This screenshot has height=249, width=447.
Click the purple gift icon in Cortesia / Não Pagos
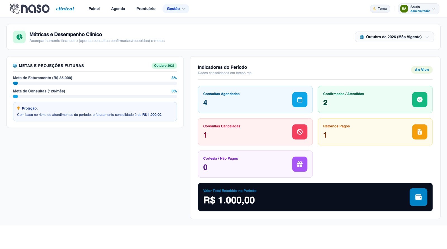[x=300, y=164]
